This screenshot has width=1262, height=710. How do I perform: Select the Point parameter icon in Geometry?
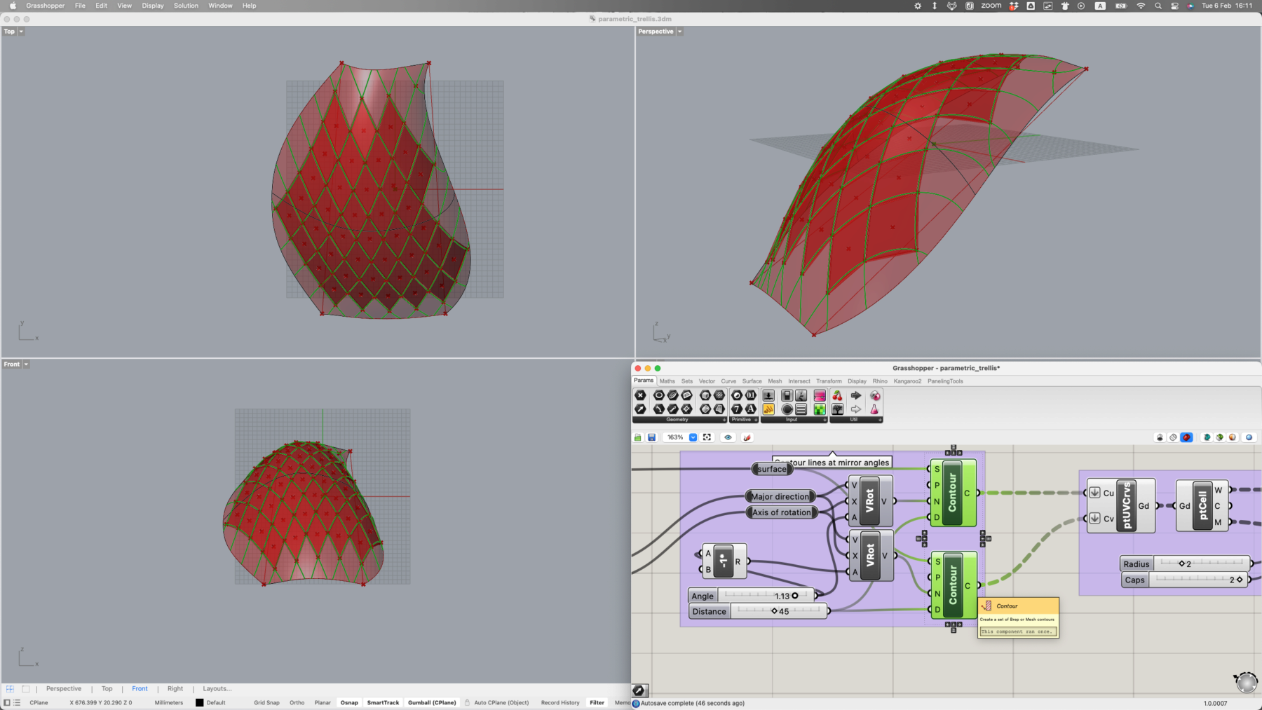coord(640,395)
